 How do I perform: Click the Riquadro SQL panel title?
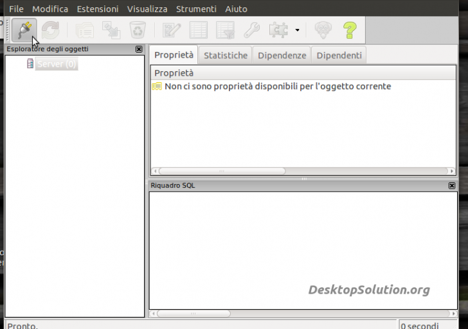pyautogui.click(x=173, y=185)
